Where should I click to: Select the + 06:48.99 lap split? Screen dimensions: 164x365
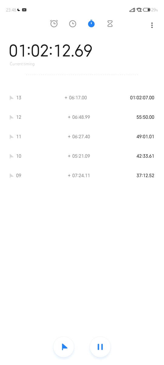[79, 117]
